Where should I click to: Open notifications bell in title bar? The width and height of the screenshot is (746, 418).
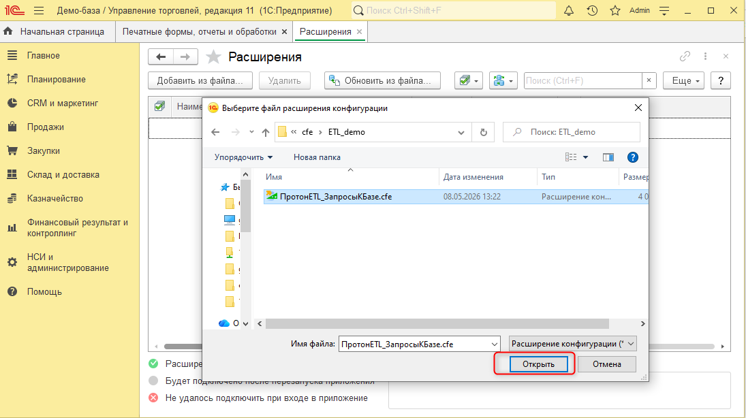coord(569,10)
